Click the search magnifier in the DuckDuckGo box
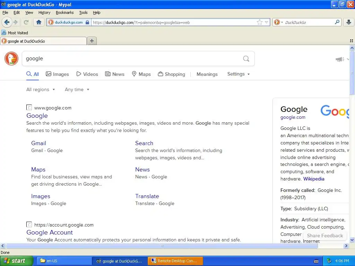Image resolution: width=355 pixels, height=266 pixels. click(x=246, y=59)
